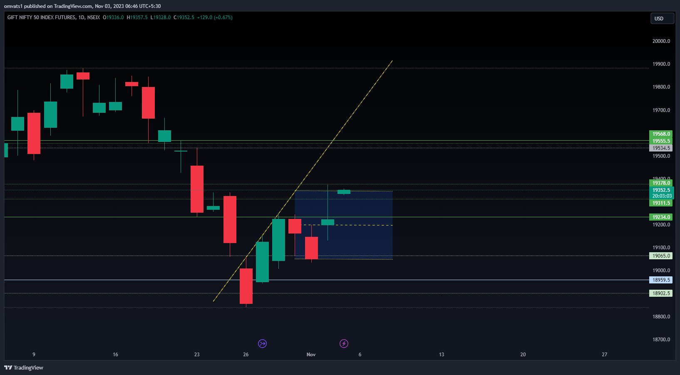This screenshot has height=375, width=680.
Task: Click the 18902.5 price label
Action: click(661, 293)
